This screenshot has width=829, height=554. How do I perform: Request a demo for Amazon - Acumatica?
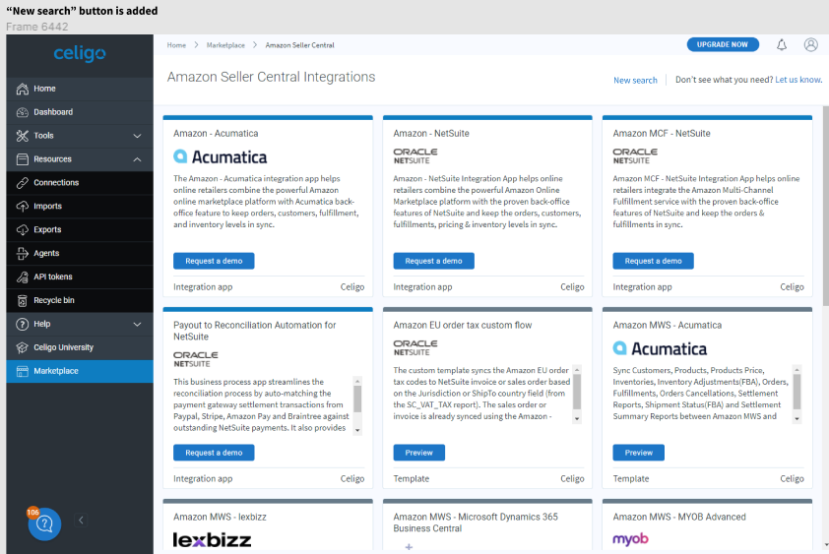214,261
